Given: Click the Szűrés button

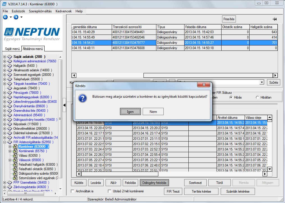Looking at the screenshot, I should 273,82.
